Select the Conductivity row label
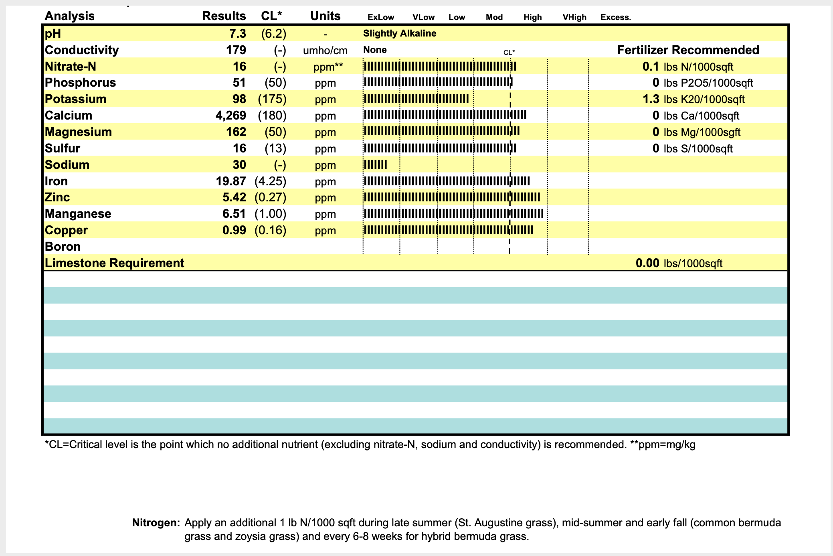 tap(82, 50)
